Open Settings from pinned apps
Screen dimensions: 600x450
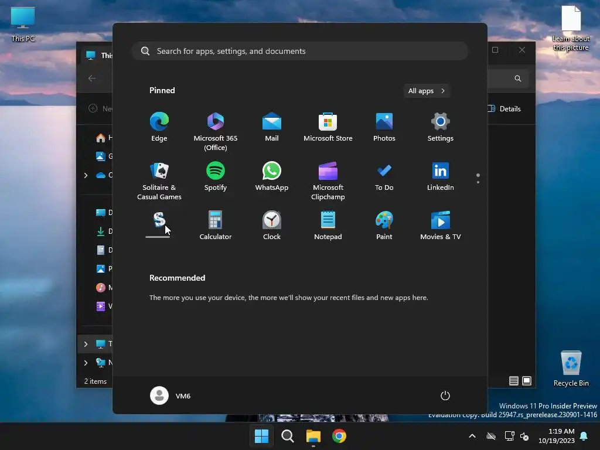pos(441,127)
